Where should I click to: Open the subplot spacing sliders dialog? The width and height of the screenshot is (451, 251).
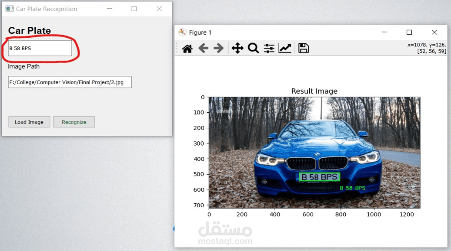(269, 48)
